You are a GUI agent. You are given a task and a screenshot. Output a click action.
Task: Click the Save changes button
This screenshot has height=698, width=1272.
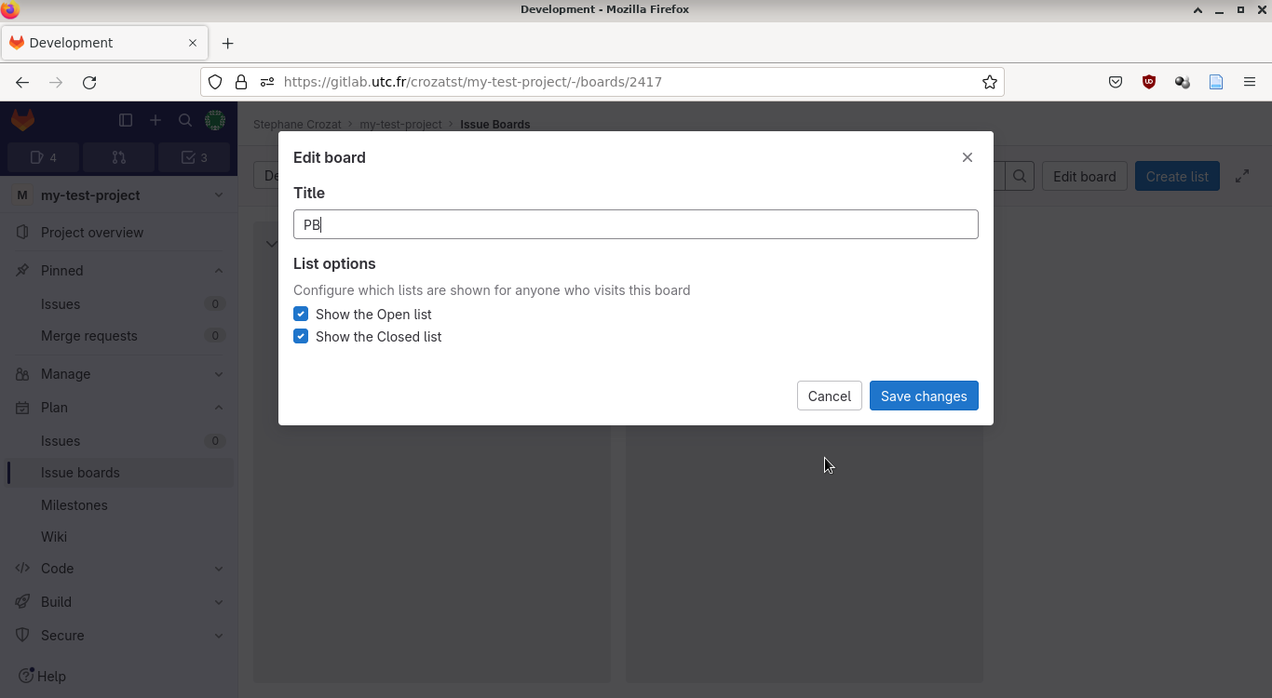(923, 396)
